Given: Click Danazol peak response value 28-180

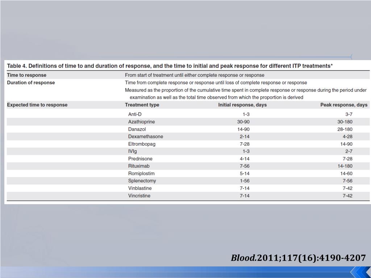Looking at the screenshot, I should click(345, 129).
